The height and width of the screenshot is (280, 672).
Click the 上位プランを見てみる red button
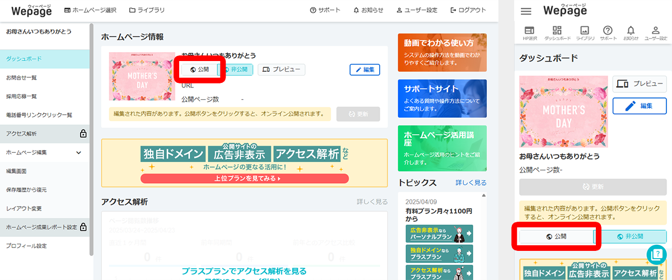click(244, 179)
